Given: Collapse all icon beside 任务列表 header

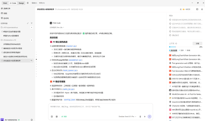Looking at the screenshot, I should pos(28,23).
